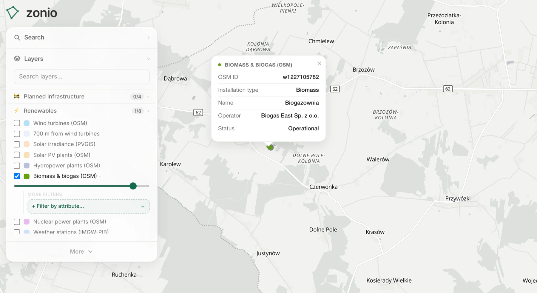The width and height of the screenshot is (537, 293).
Task: Enable 700 m from wind turbines layer
Action: 17,134
